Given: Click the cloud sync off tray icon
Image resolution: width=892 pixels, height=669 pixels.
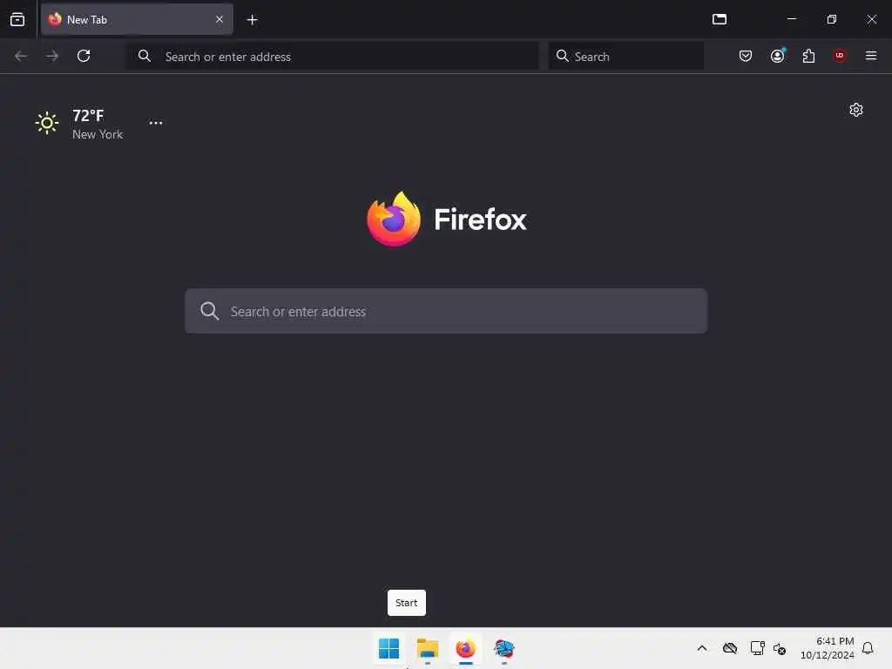Looking at the screenshot, I should pyautogui.click(x=730, y=648).
